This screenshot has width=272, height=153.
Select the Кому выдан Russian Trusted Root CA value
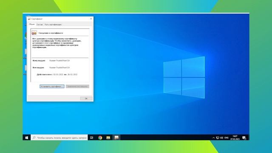[x=59, y=60]
